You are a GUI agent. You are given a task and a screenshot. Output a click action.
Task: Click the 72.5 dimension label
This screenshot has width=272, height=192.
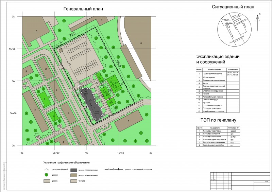(x=72, y=35)
